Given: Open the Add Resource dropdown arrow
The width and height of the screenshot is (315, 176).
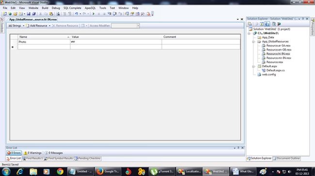Looking at the screenshot, I should (x=49, y=26).
